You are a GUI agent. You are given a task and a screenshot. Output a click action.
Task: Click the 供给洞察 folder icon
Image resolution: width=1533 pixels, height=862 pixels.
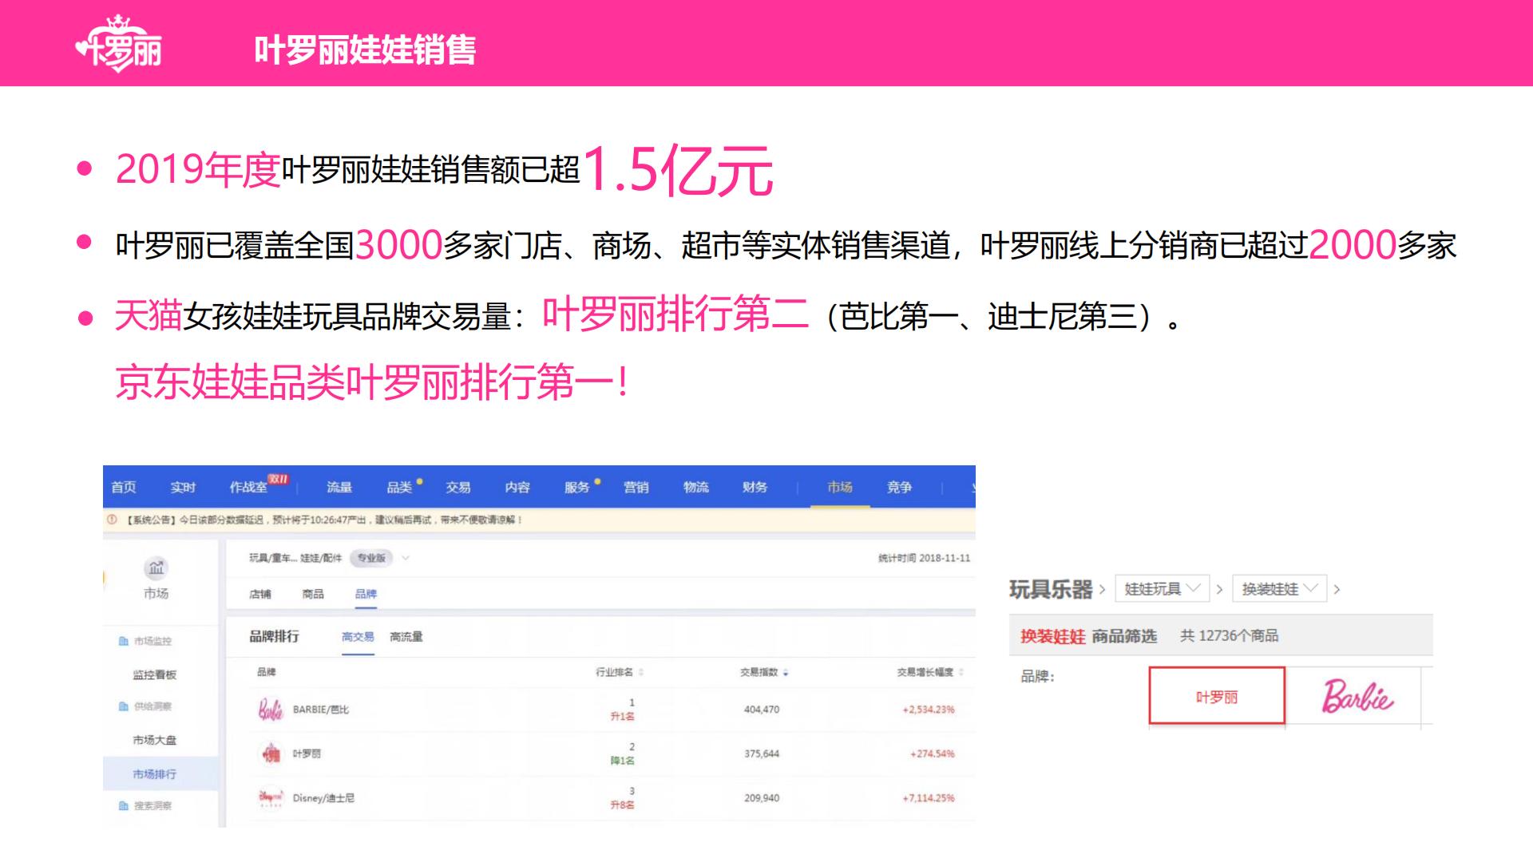[123, 706]
